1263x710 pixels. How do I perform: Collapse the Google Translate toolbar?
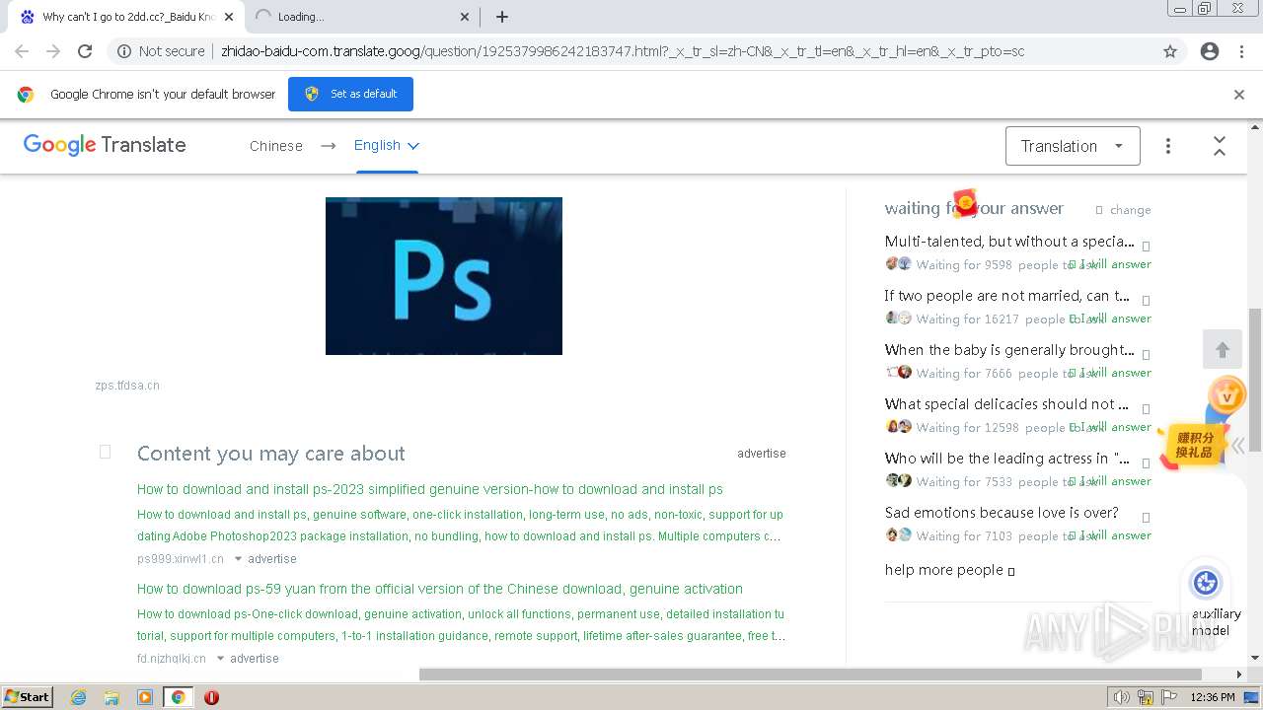click(x=1220, y=146)
